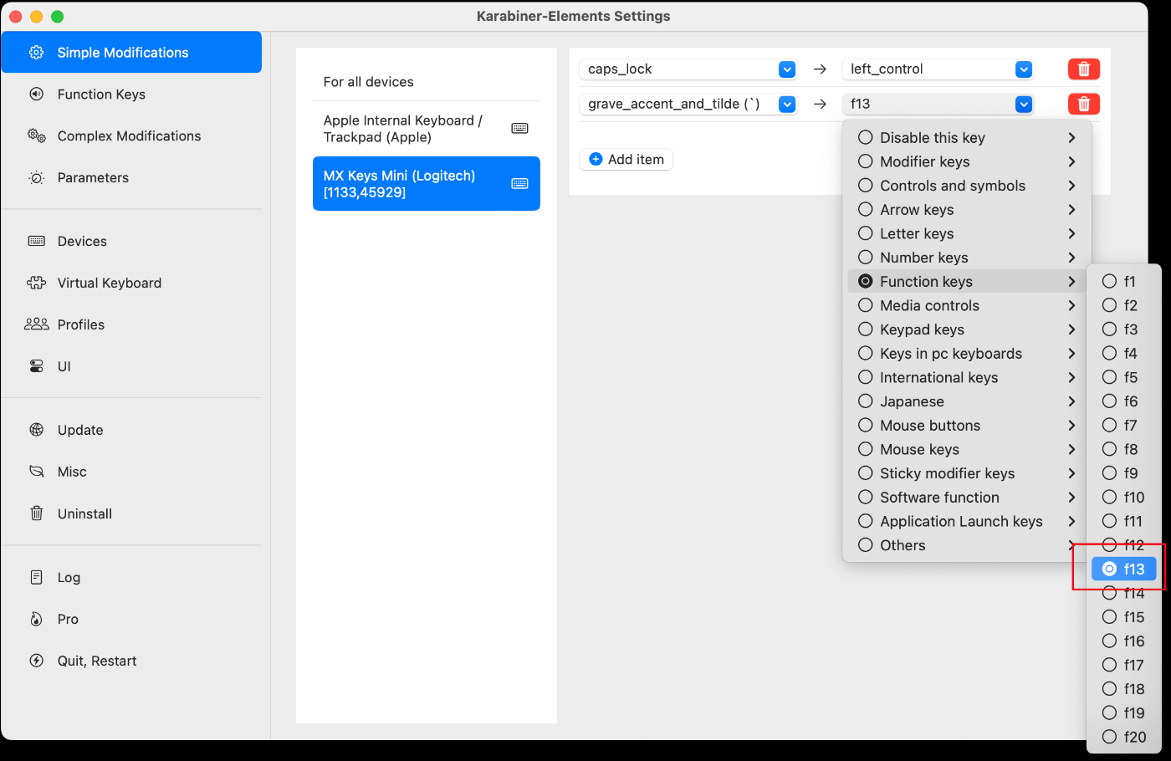Image resolution: width=1171 pixels, height=761 pixels.
Task: Go to Complex Modifications section
Action: [x=131, y=135]
